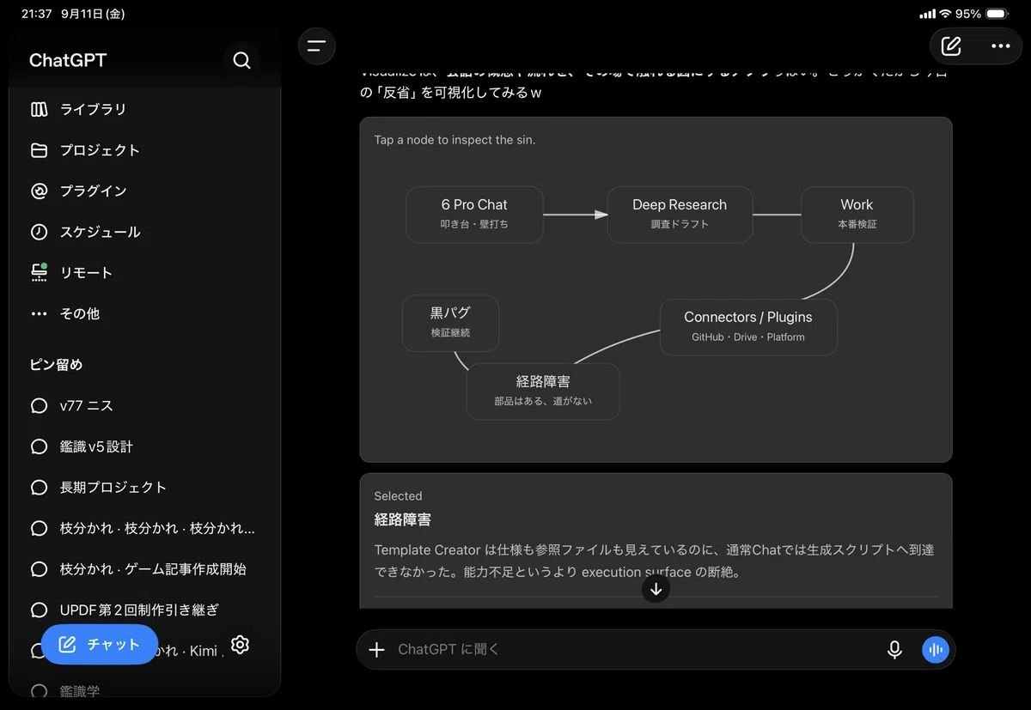Tap the plus attachment icon in composer
This screenshot has height=710, width=1031.
pos(376,650)
